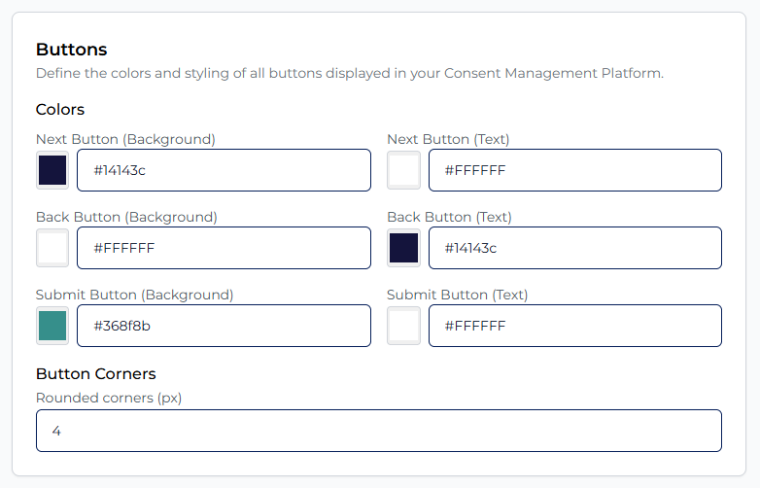The height and width of the screenshot is (488, 760).
Task: Click the "Back Button (Text)" label
Action: 449,217
